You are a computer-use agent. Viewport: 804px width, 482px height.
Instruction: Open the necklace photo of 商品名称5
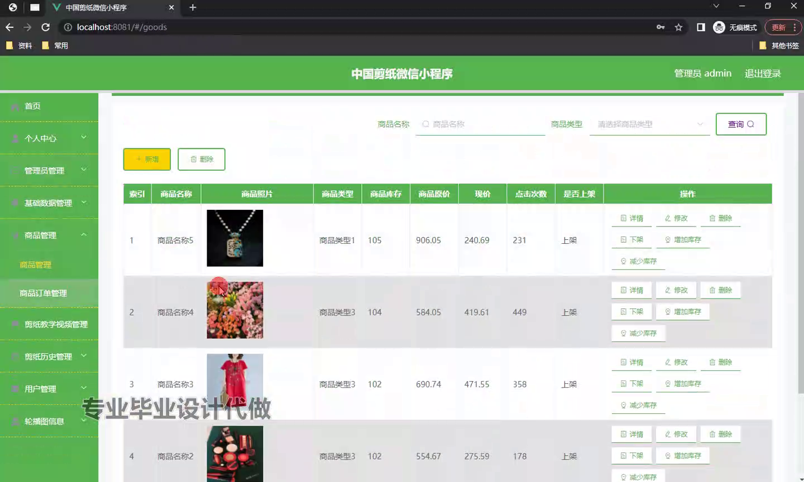click(234, 238)
